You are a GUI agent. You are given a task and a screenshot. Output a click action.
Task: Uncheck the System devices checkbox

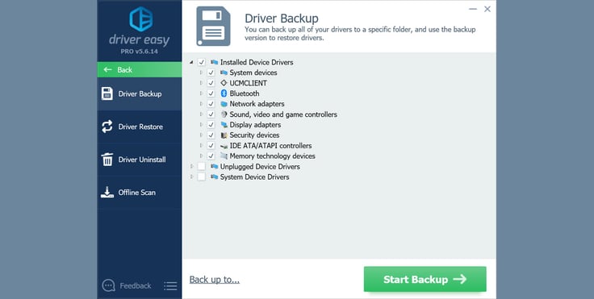(x=211, y=73)
